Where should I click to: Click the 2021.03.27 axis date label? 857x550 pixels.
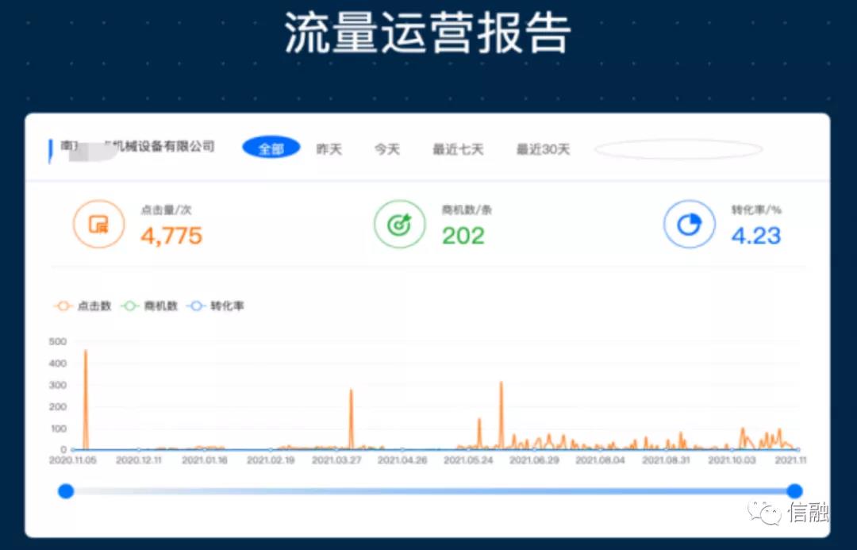(x=336, y=460)
